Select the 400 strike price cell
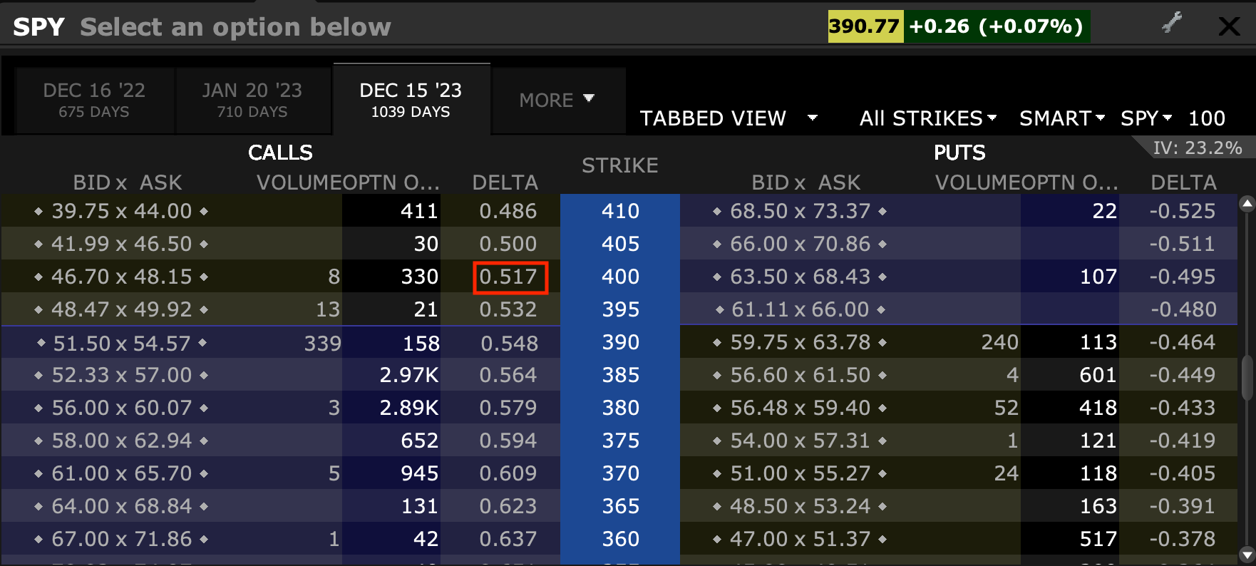 620,277
